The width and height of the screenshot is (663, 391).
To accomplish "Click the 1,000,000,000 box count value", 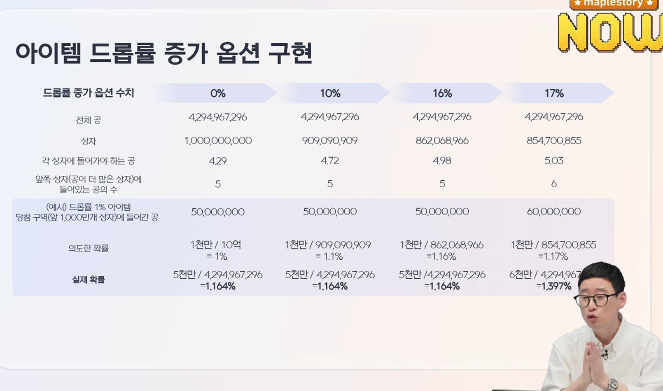I will (x=218, y=141).
